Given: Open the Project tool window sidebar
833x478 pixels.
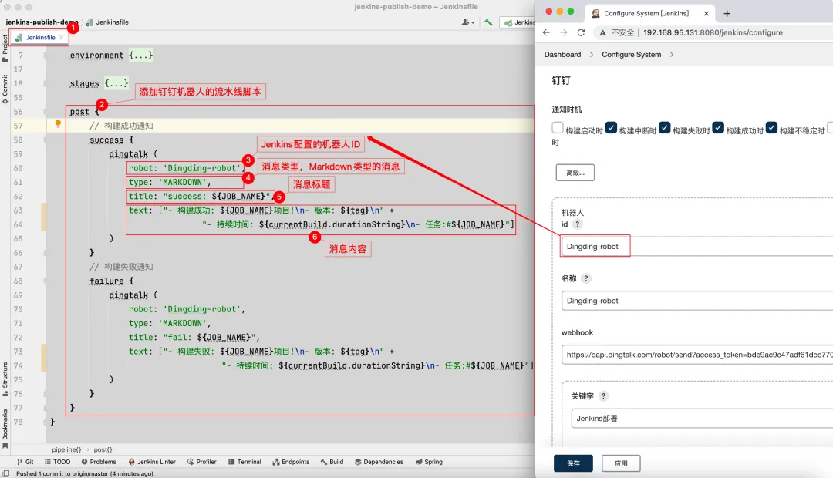Looking at the screenshot, I should pos(5,49).
